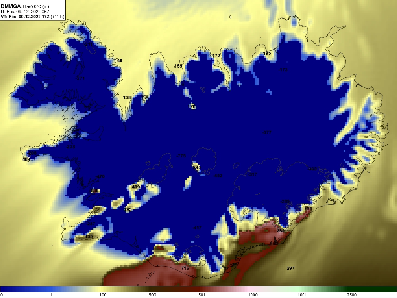The height and width of the screenshot is (298, 397).
Task: Click the map value '-159' on the north coast
Action: point(178,66)
